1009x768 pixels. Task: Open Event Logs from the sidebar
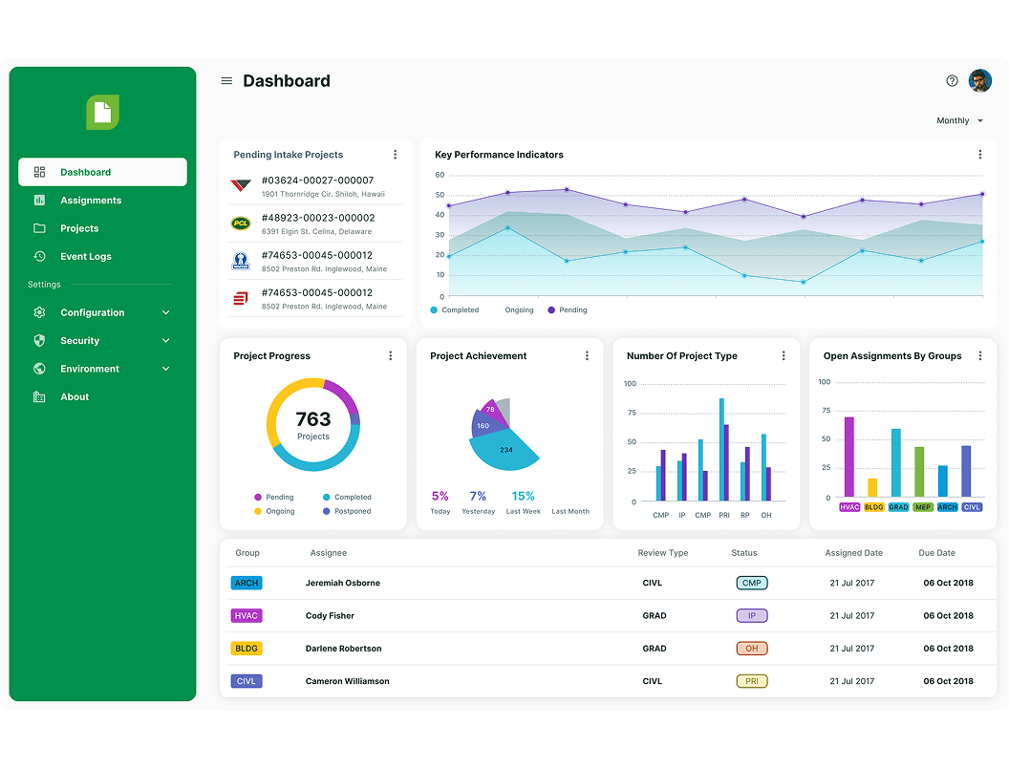coord(86,257)
